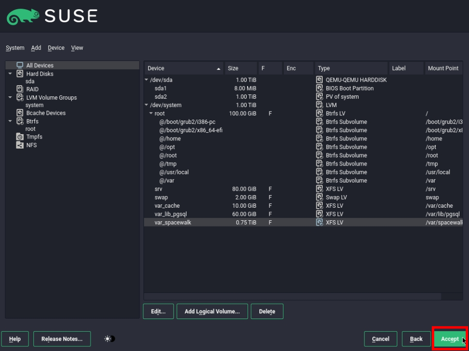This screenshot has width=469, height=351.
Task: Click the XFS LV icon in var_cache row
Action: [x=320, y=206]
